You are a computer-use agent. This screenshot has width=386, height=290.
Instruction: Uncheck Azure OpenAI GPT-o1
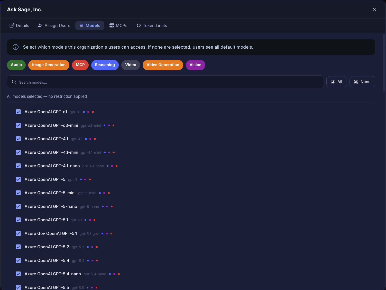(18, 112)
